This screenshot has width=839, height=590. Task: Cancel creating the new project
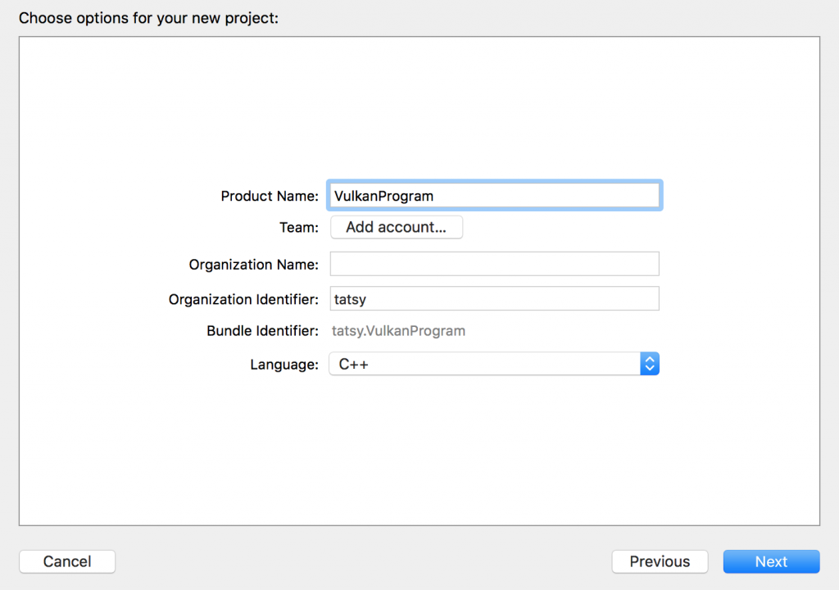66,561
